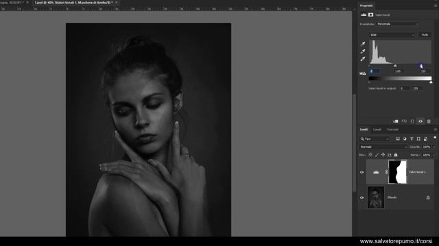Screen dimensions: 439x246
Task: Toggle layer filtering on/off switch
Action: 435,138
